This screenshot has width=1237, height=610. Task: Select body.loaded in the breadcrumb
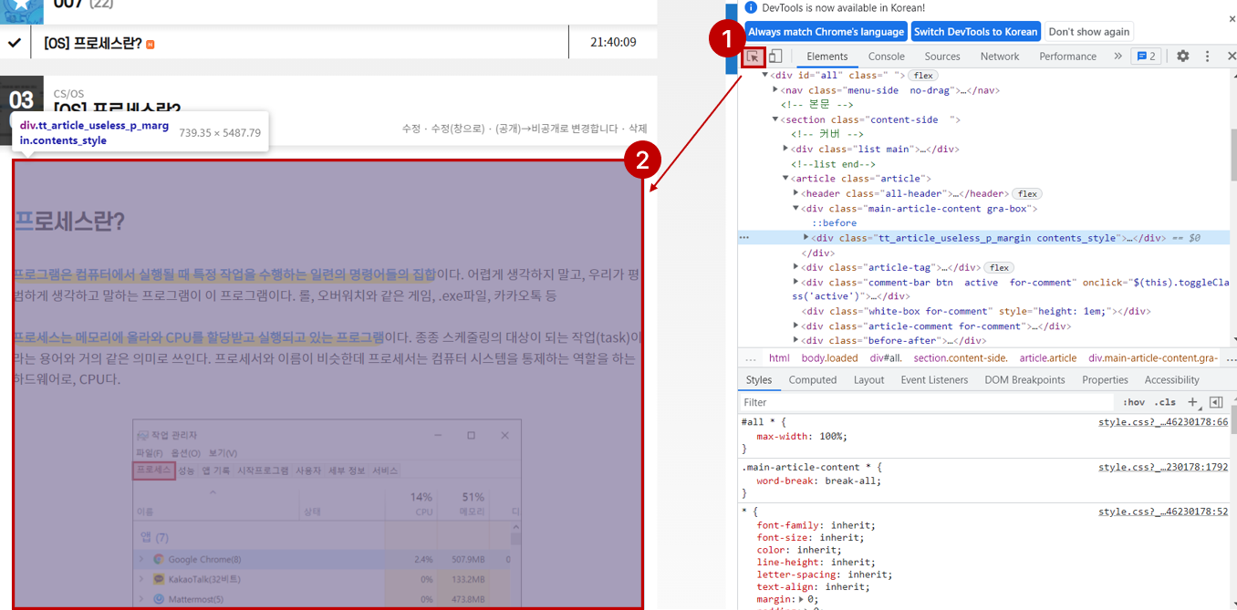[829, 358]
